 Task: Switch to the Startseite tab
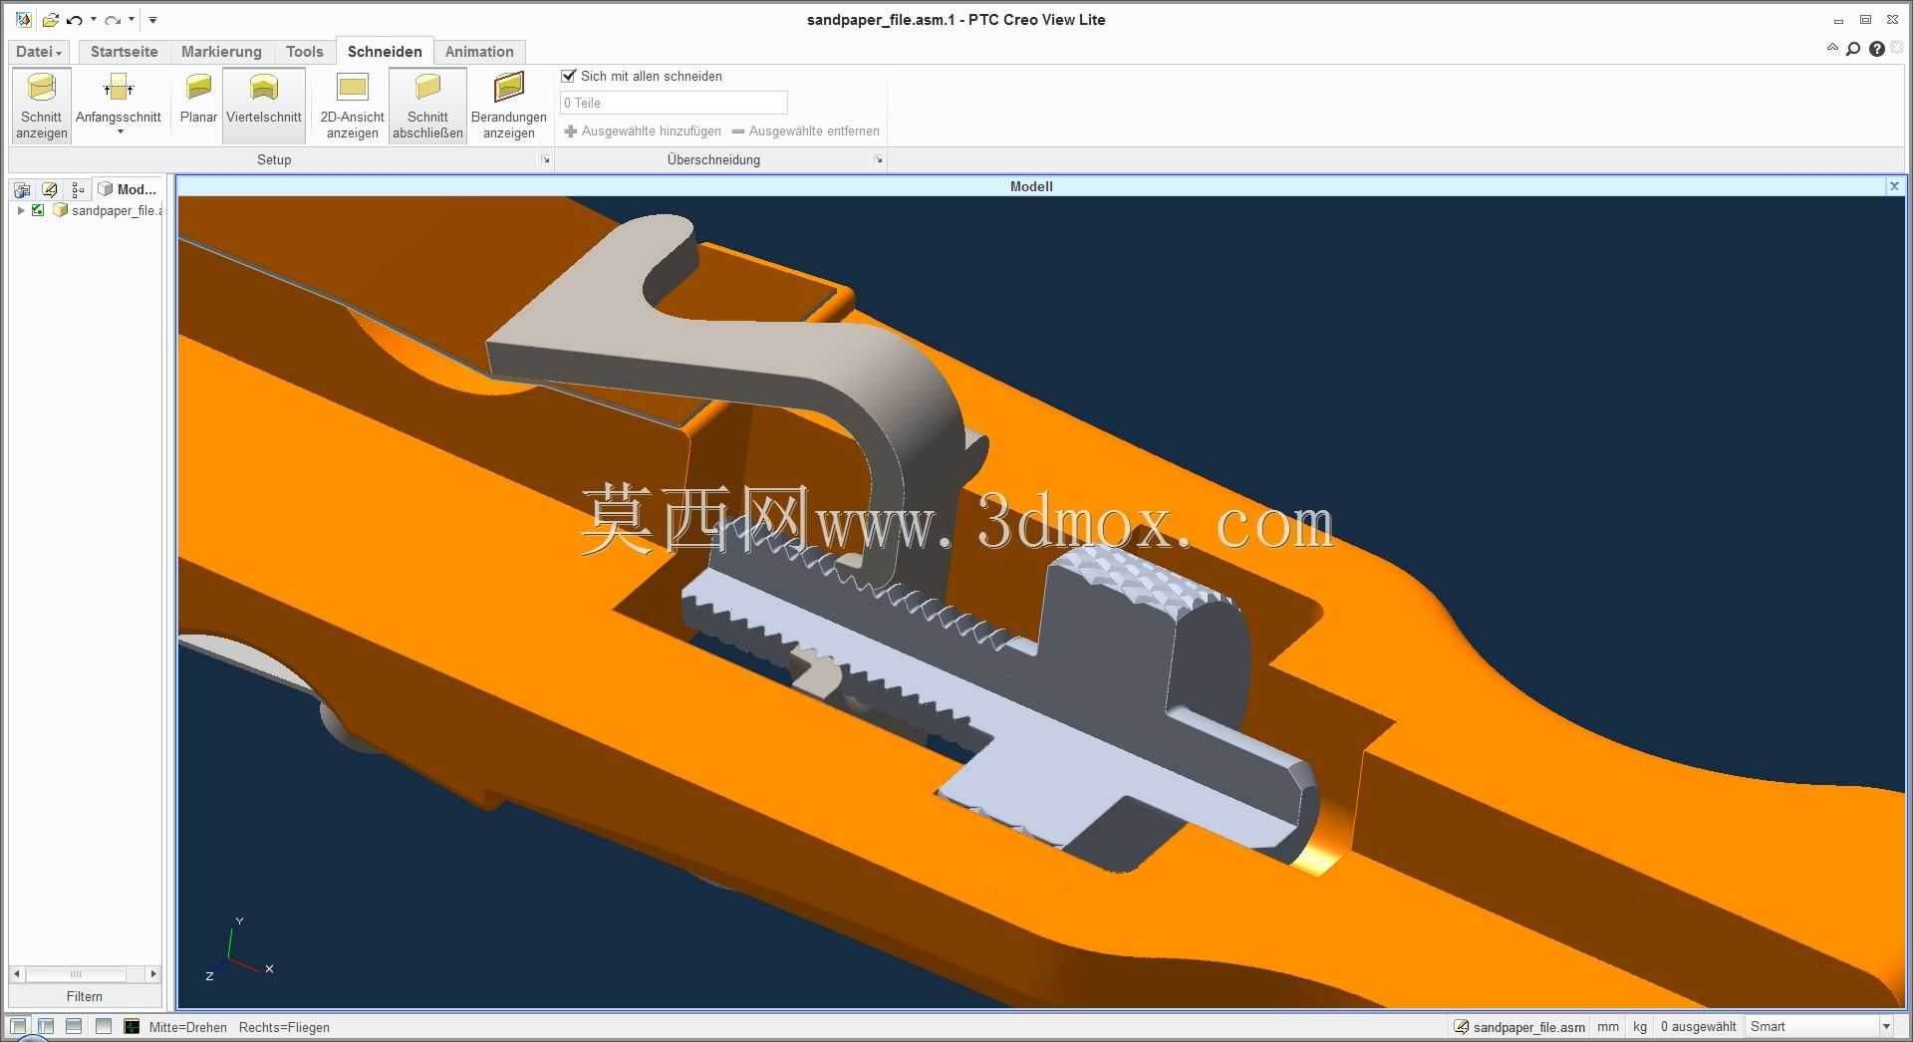(124, 52)
